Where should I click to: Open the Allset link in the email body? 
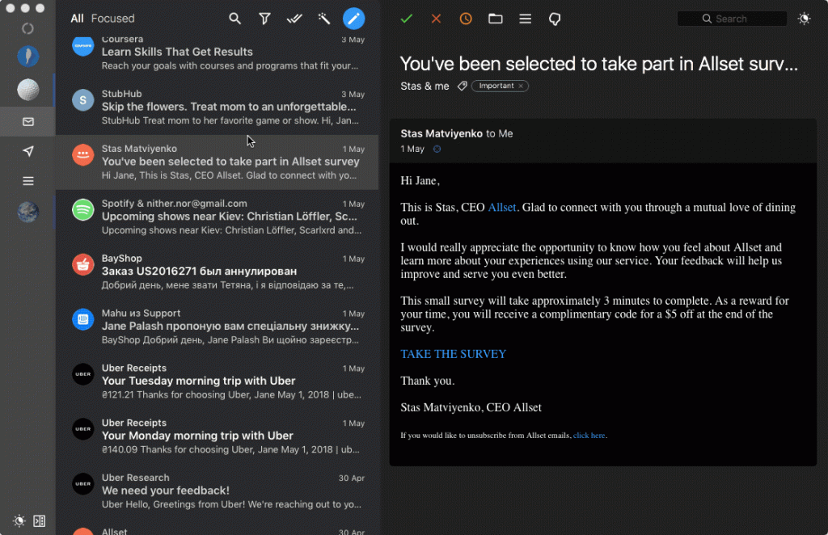(502, 207)
